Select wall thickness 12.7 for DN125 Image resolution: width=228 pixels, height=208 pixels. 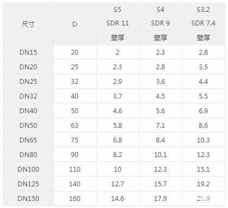117,184
